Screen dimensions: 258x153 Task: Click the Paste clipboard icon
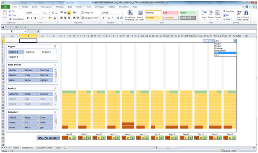[x=5, y=13]
